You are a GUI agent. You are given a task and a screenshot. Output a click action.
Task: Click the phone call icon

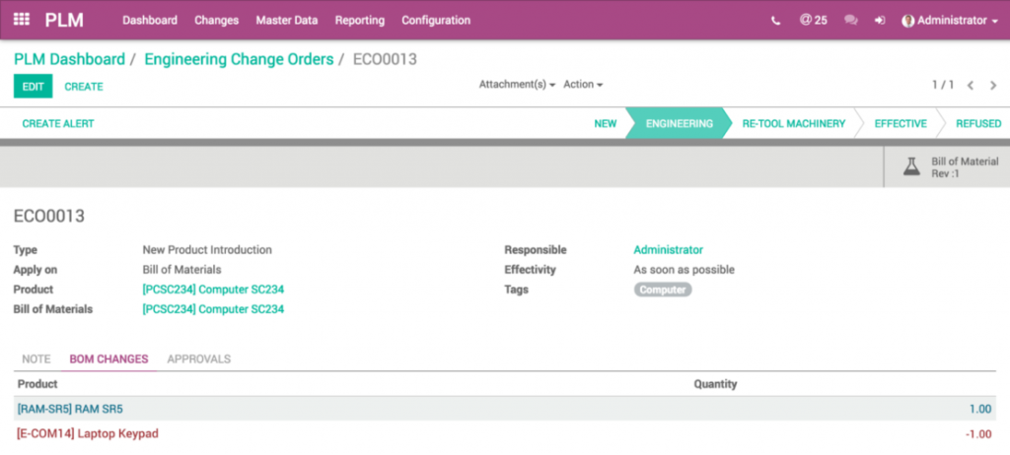(x=776, y=21)
